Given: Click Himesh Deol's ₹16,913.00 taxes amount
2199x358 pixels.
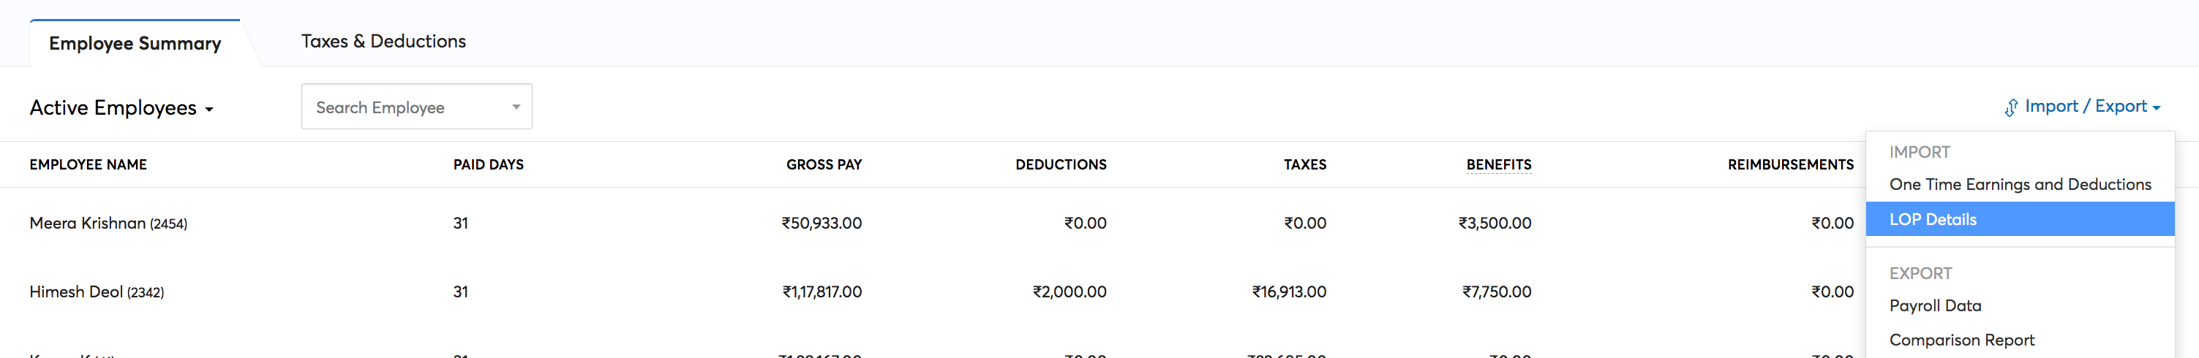Looking at the screenshot, I should click(x=1289, y=292).
